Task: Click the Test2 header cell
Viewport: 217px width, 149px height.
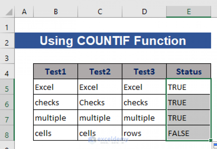Action: pos(100,71)
